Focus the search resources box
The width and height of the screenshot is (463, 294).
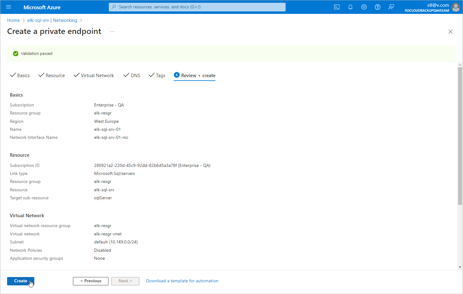point(197,7)
